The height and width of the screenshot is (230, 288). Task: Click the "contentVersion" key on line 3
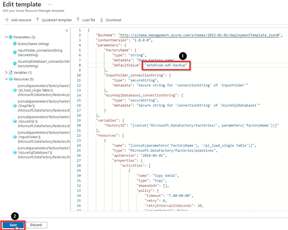point(112,40)
